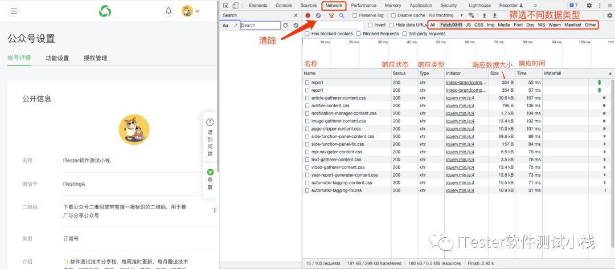Image resolution: width=615 pixels, height=269 pixels.
Task: Select the year-report-generater-content.css request
Action: 345,175
